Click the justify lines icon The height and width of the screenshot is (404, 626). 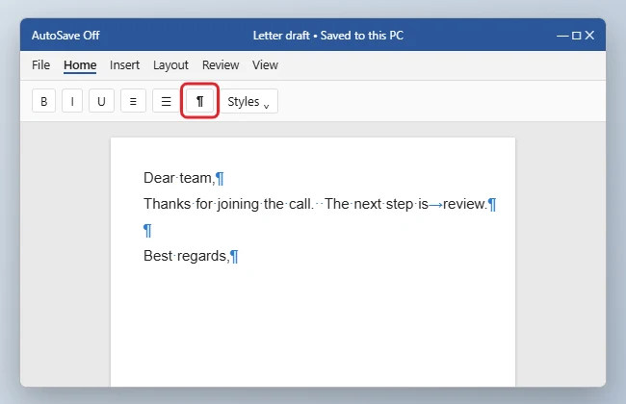click(166, 101)
